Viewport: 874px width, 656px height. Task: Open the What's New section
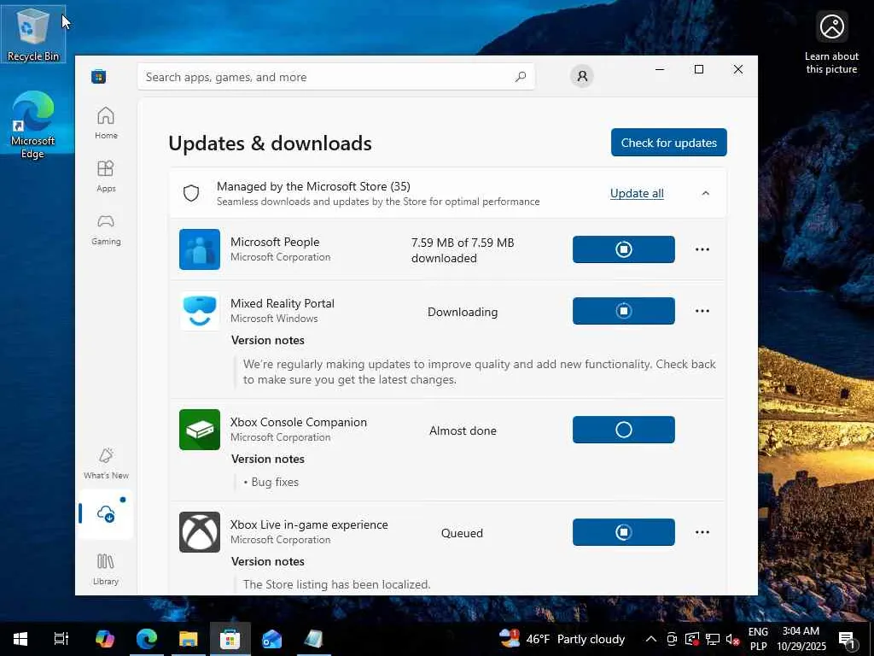(x=106, y=463)
